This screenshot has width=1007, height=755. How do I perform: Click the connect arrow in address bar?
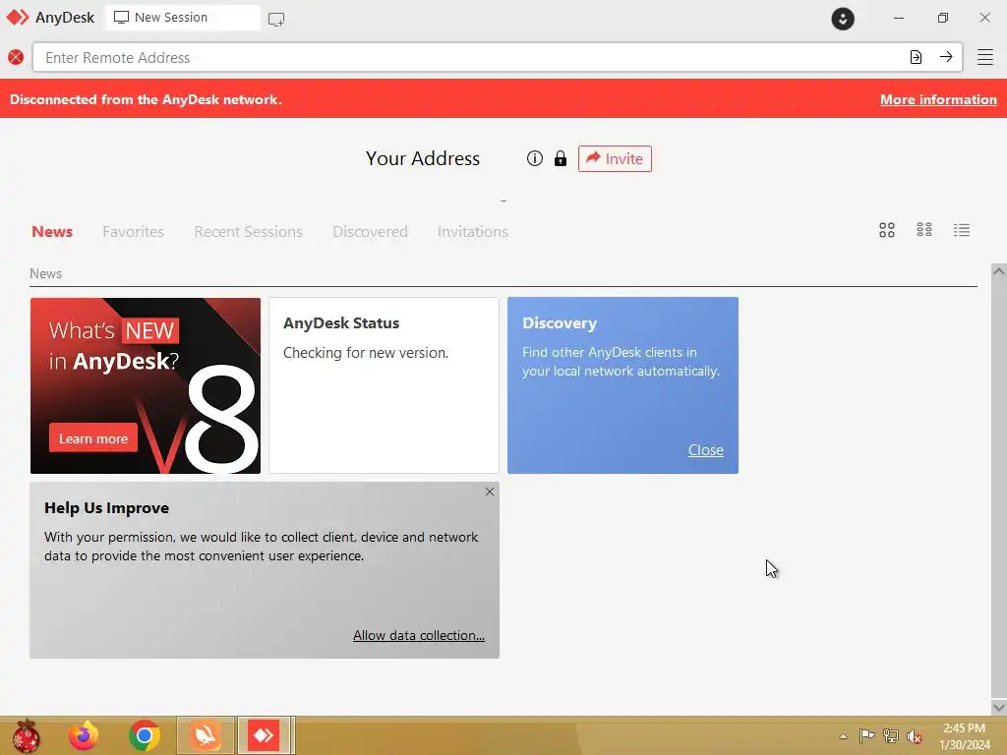[946, 57]
